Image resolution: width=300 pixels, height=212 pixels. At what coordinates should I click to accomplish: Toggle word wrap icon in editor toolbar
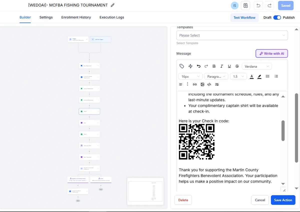[217, 84]
